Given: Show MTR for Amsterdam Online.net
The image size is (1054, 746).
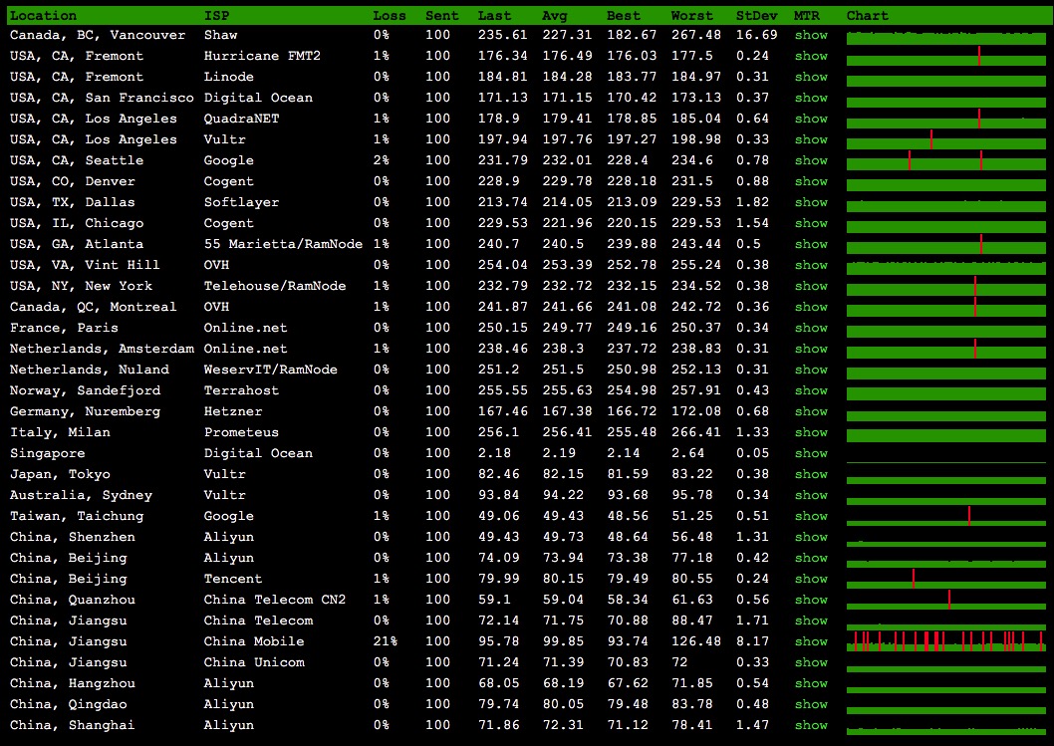Looking at the screenshot, I should tap(811, 349).
